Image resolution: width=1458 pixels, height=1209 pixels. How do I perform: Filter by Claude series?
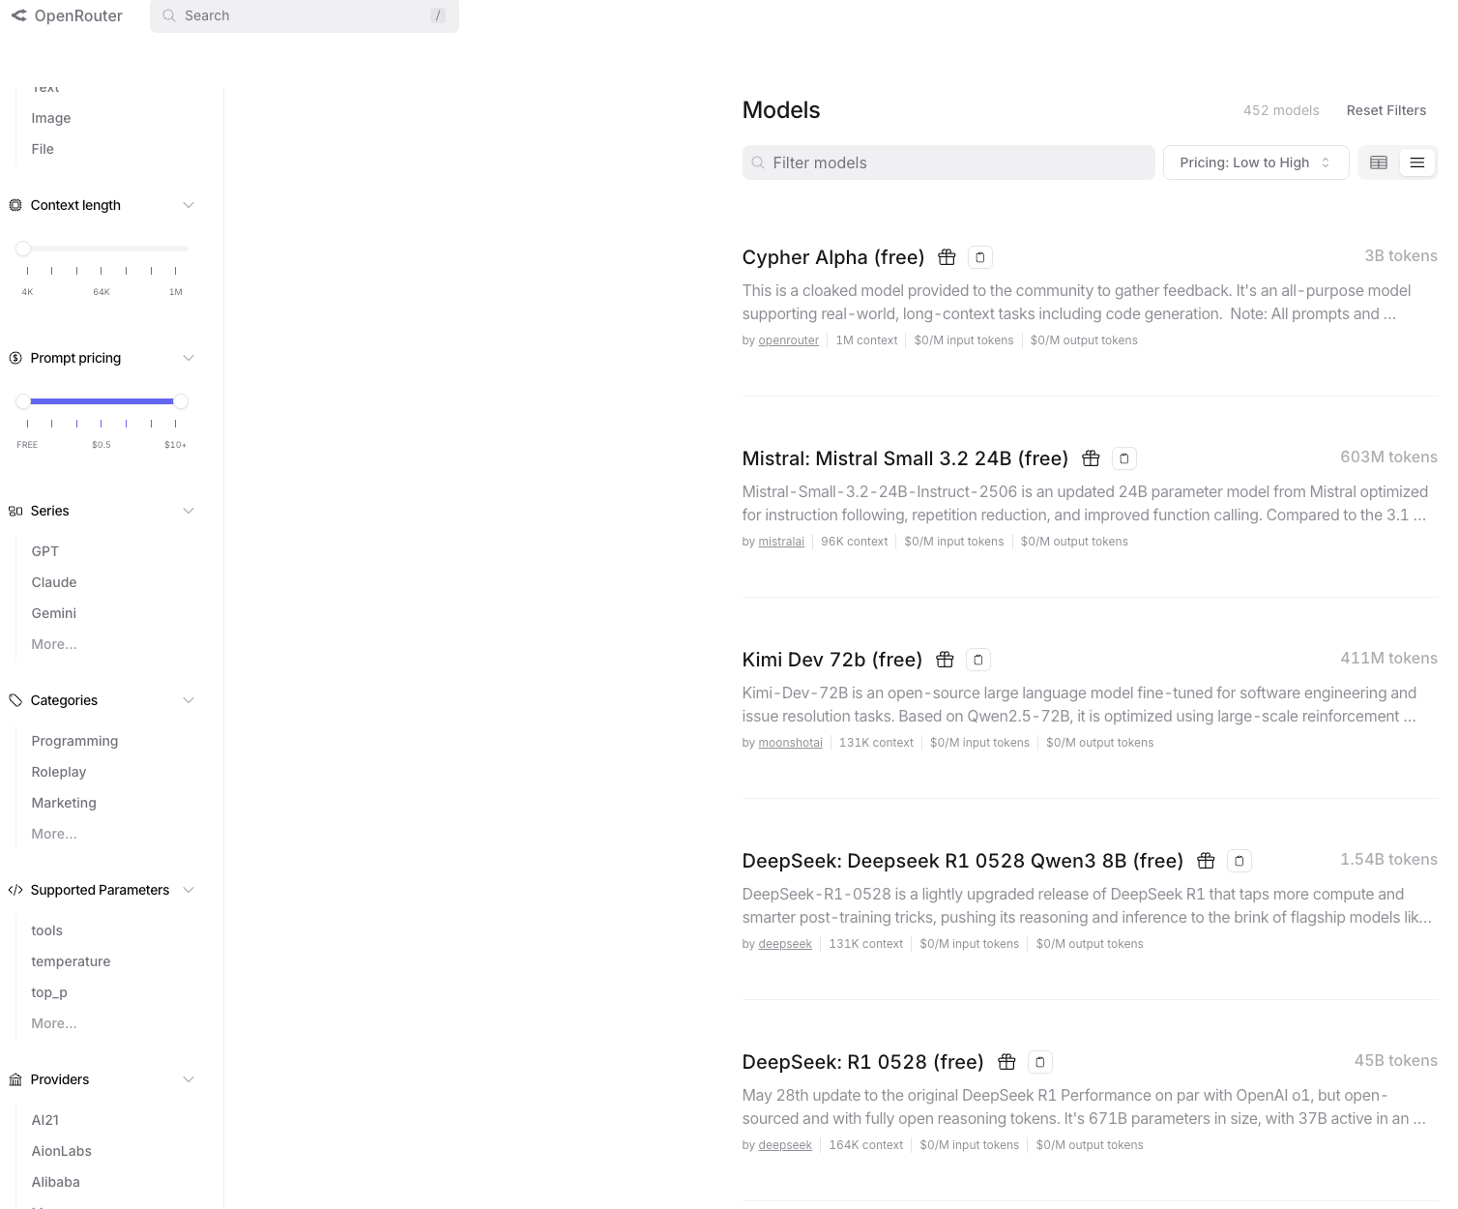tap(54, 582)
